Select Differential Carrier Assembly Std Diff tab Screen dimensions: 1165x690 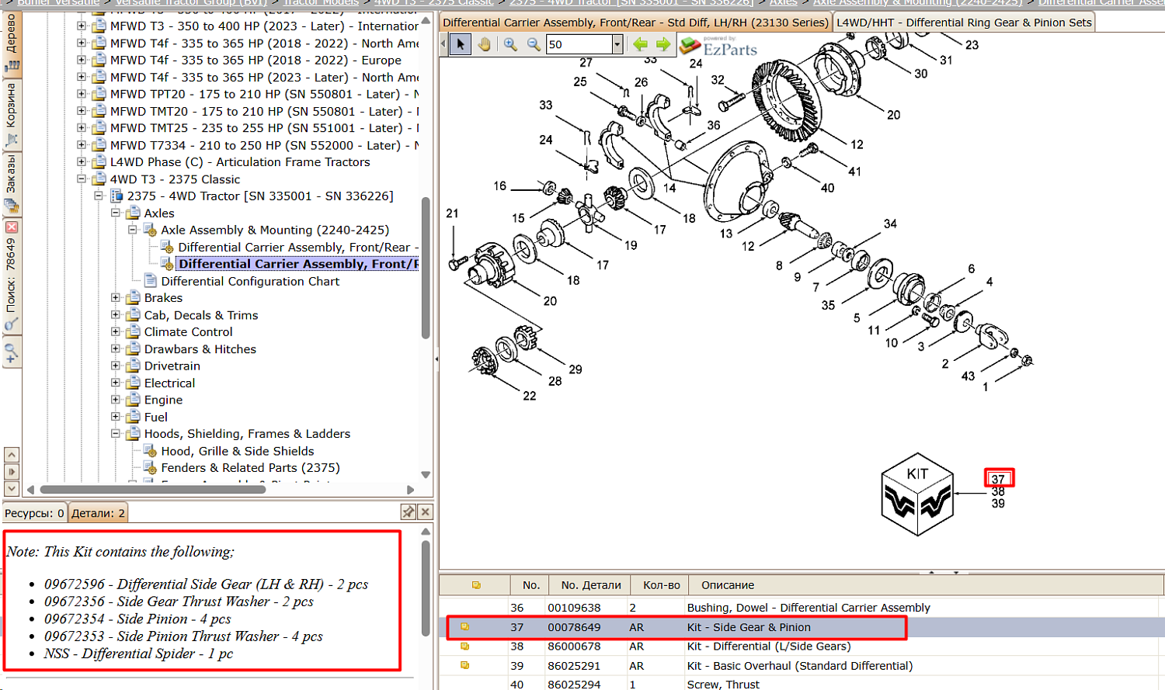pos(635,23)
